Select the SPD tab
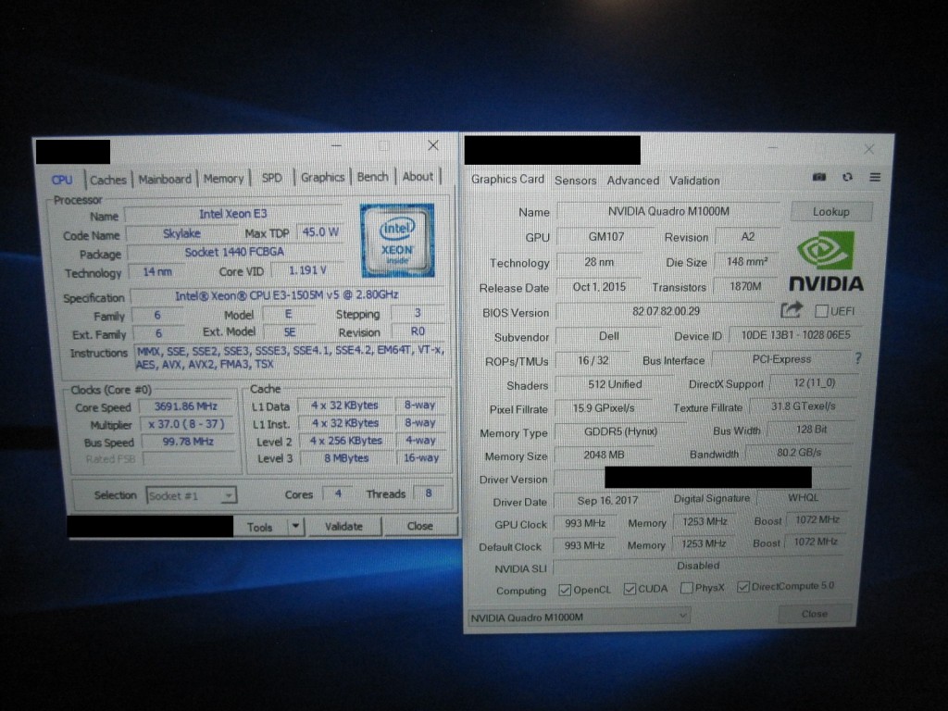 point(271,178)
